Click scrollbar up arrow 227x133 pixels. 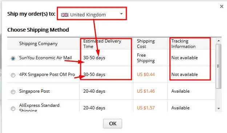(219, 41)
